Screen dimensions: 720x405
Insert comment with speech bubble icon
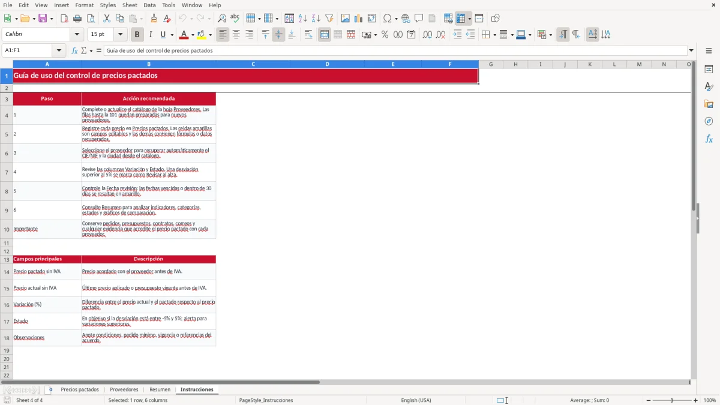click(x=419, y=19)
